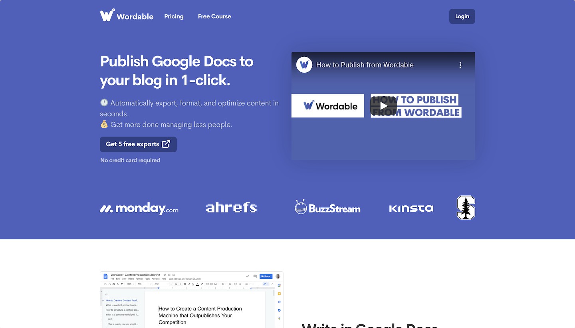Screen dimensions: 575x328
Task: Click the No credit card required text
Action: click(130, 160)
